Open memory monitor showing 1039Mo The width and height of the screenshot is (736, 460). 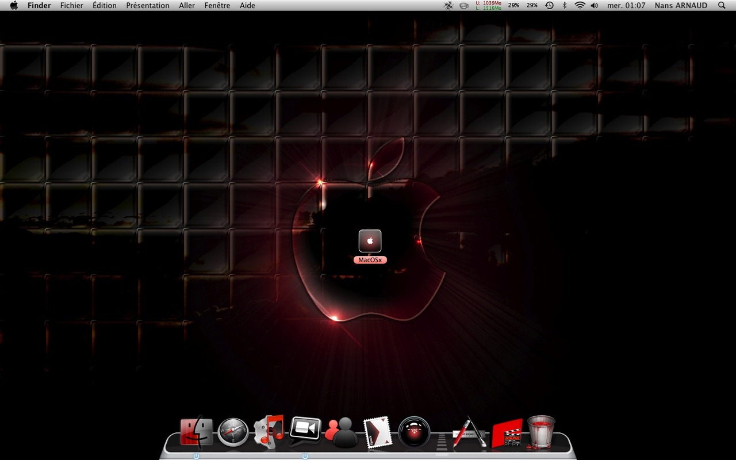click(x=488, y=5)
